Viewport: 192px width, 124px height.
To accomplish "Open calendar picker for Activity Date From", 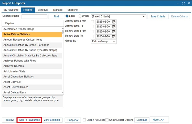I will pos(114,22).
